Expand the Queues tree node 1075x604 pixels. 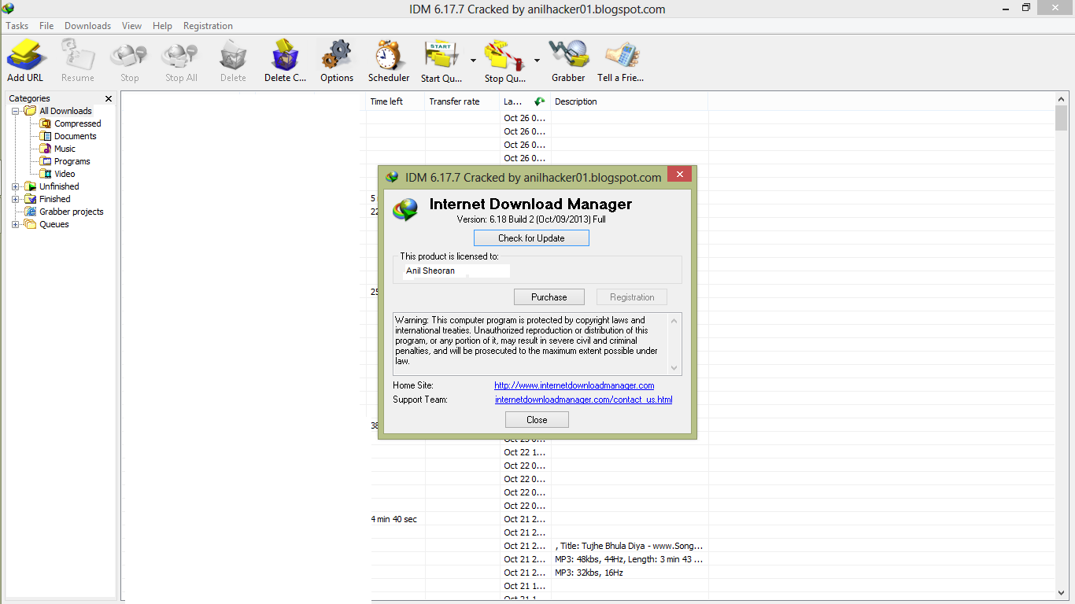tap(16, 224)
